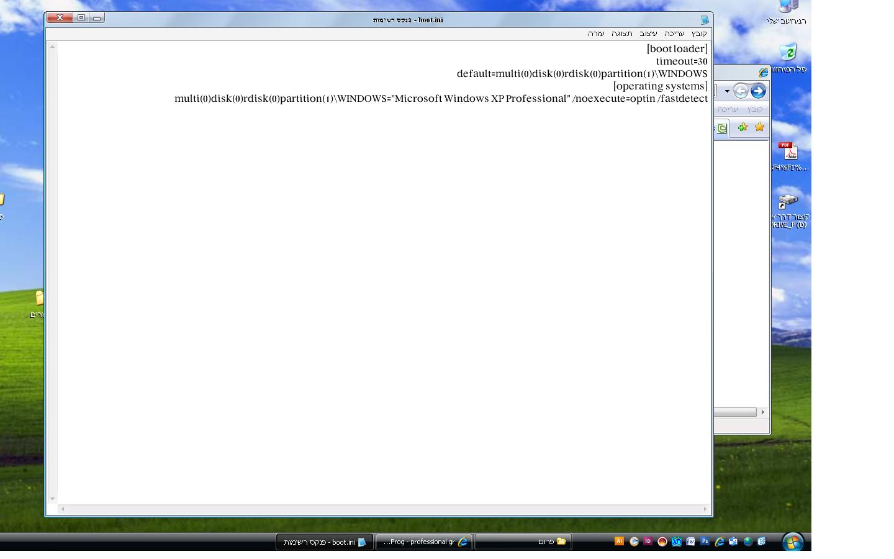Launch the media player from the quick launch
This screenshot has height=559, width=894.
[x=634, y=542]
